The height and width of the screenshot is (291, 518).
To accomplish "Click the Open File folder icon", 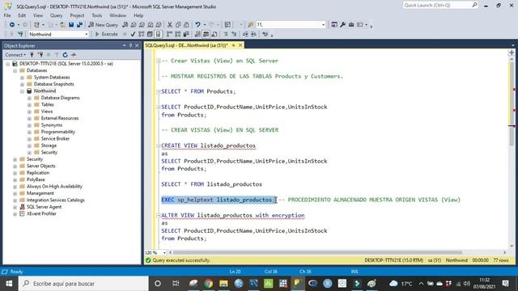I will pyautogui.click(x=62, y=25).
